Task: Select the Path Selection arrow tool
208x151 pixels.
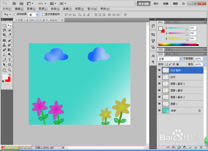Action: (4, 64)
